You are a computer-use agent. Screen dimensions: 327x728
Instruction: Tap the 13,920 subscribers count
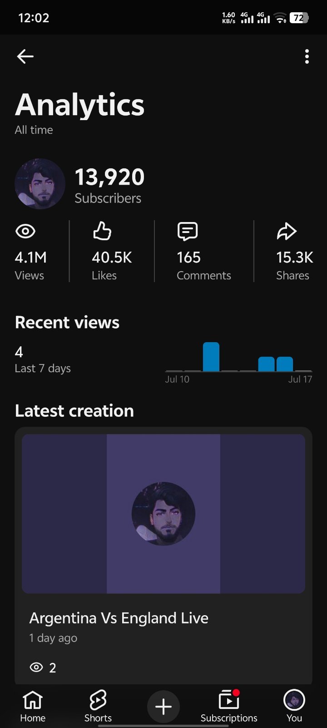click(x=109, y=177)
